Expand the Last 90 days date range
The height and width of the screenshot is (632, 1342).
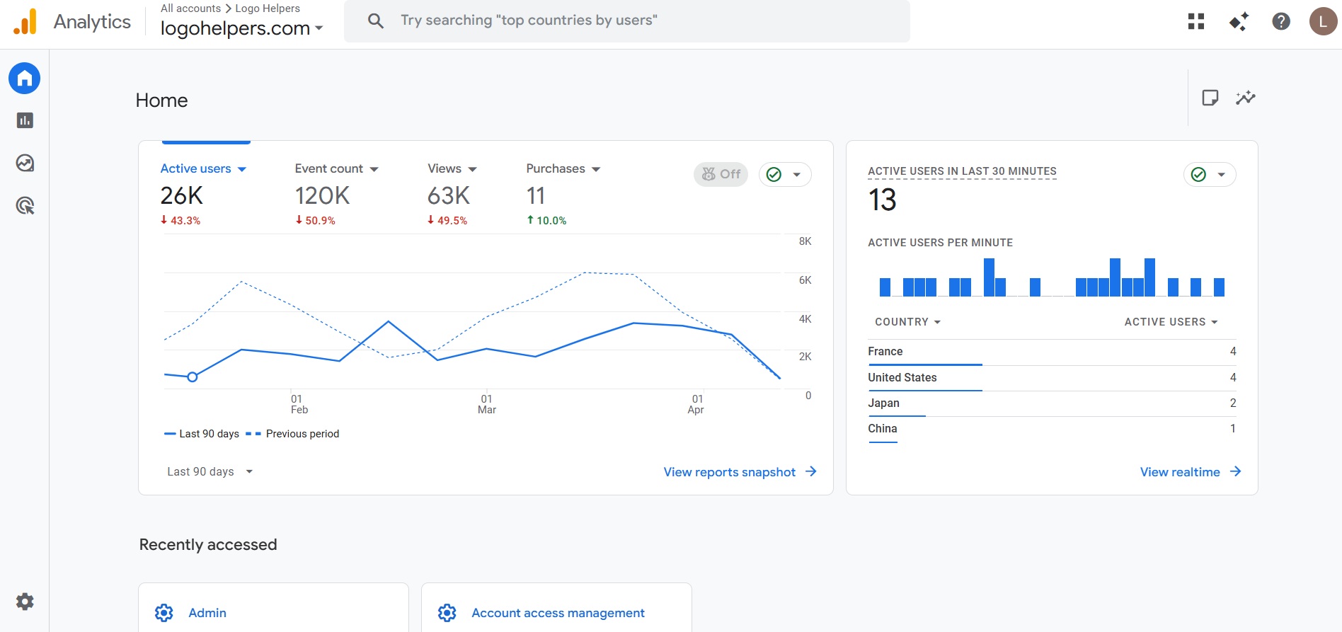click(210, 472)
